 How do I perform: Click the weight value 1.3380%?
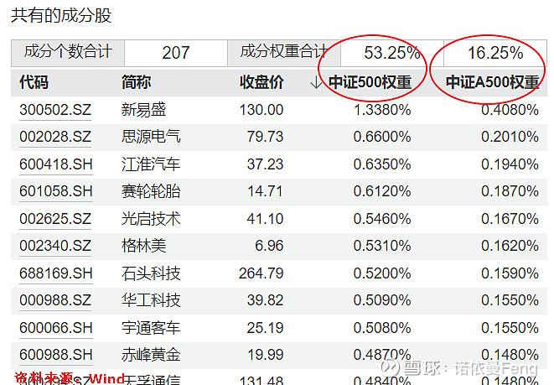point(382,110)
